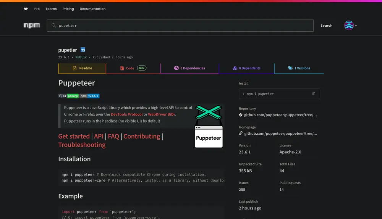Click the npm i pupetier install text
The image size is (382, 219).
click(x=260, y=94)
